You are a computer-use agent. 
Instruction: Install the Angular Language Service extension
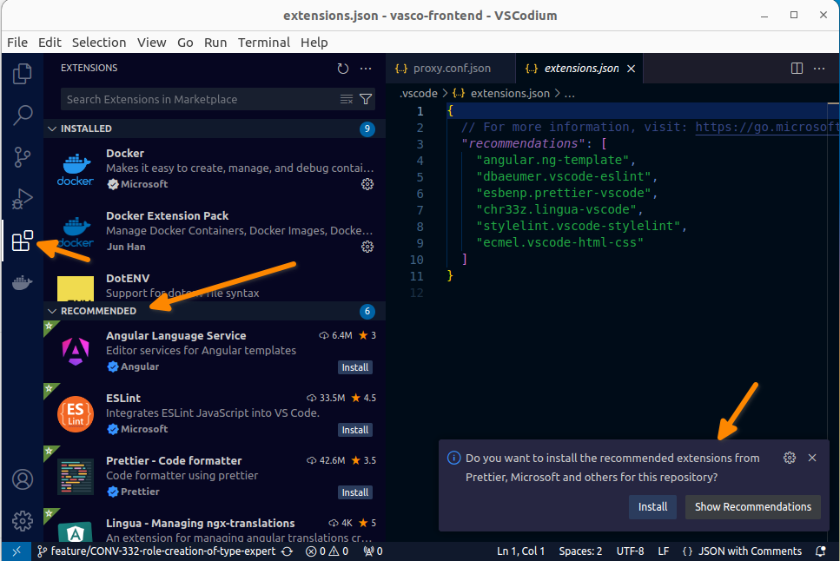[x=354, y=367]
